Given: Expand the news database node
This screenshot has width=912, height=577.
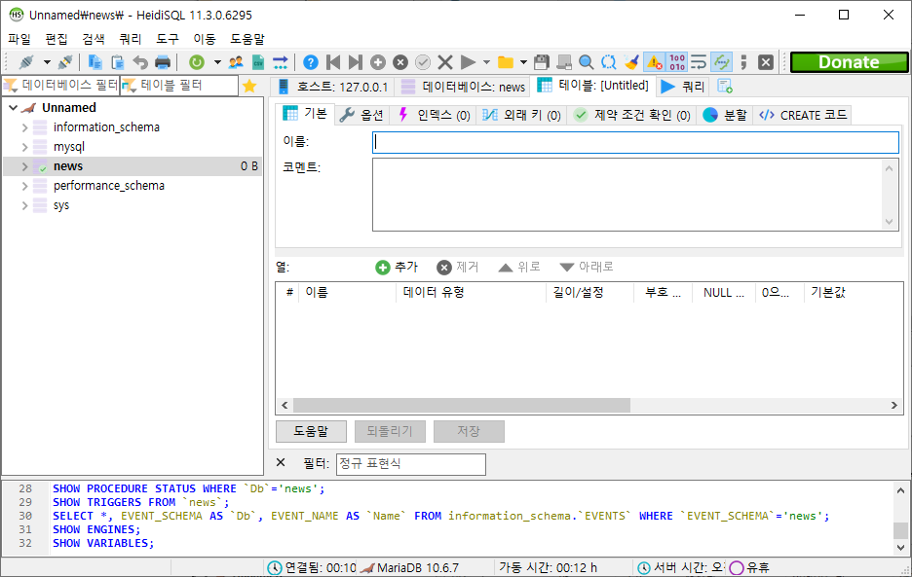Looking at the screenshot, I should [x=24, y=166].
